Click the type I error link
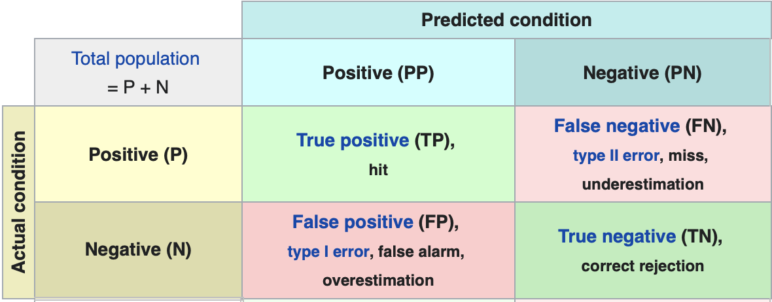This screenshot has width=772, height=302. [328, 252]
